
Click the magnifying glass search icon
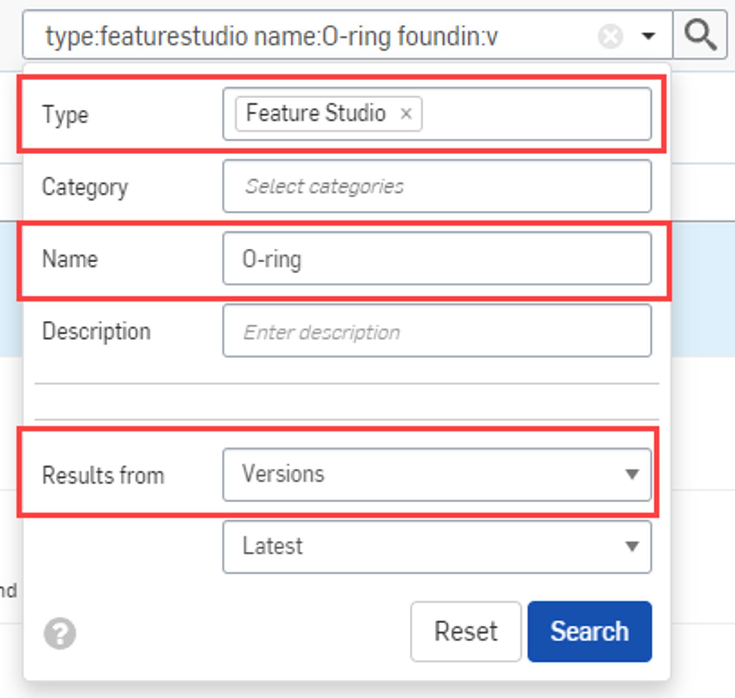(700, 35)
